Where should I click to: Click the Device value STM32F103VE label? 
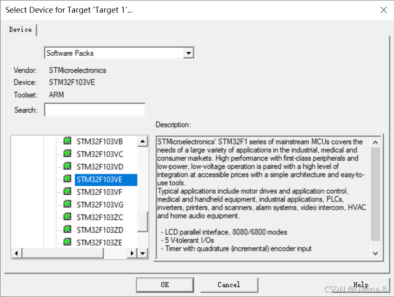point(72,82)
